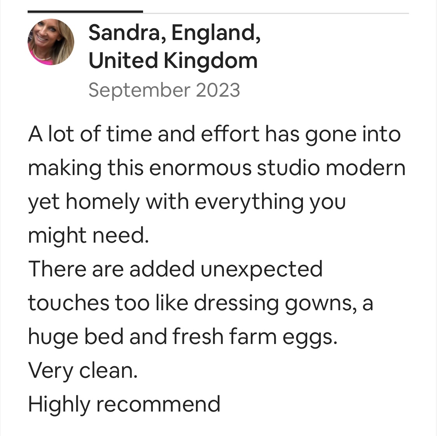437x436 pixels.
Task: Click the line 'yet homely with everything you'
Action: (187, 202)
